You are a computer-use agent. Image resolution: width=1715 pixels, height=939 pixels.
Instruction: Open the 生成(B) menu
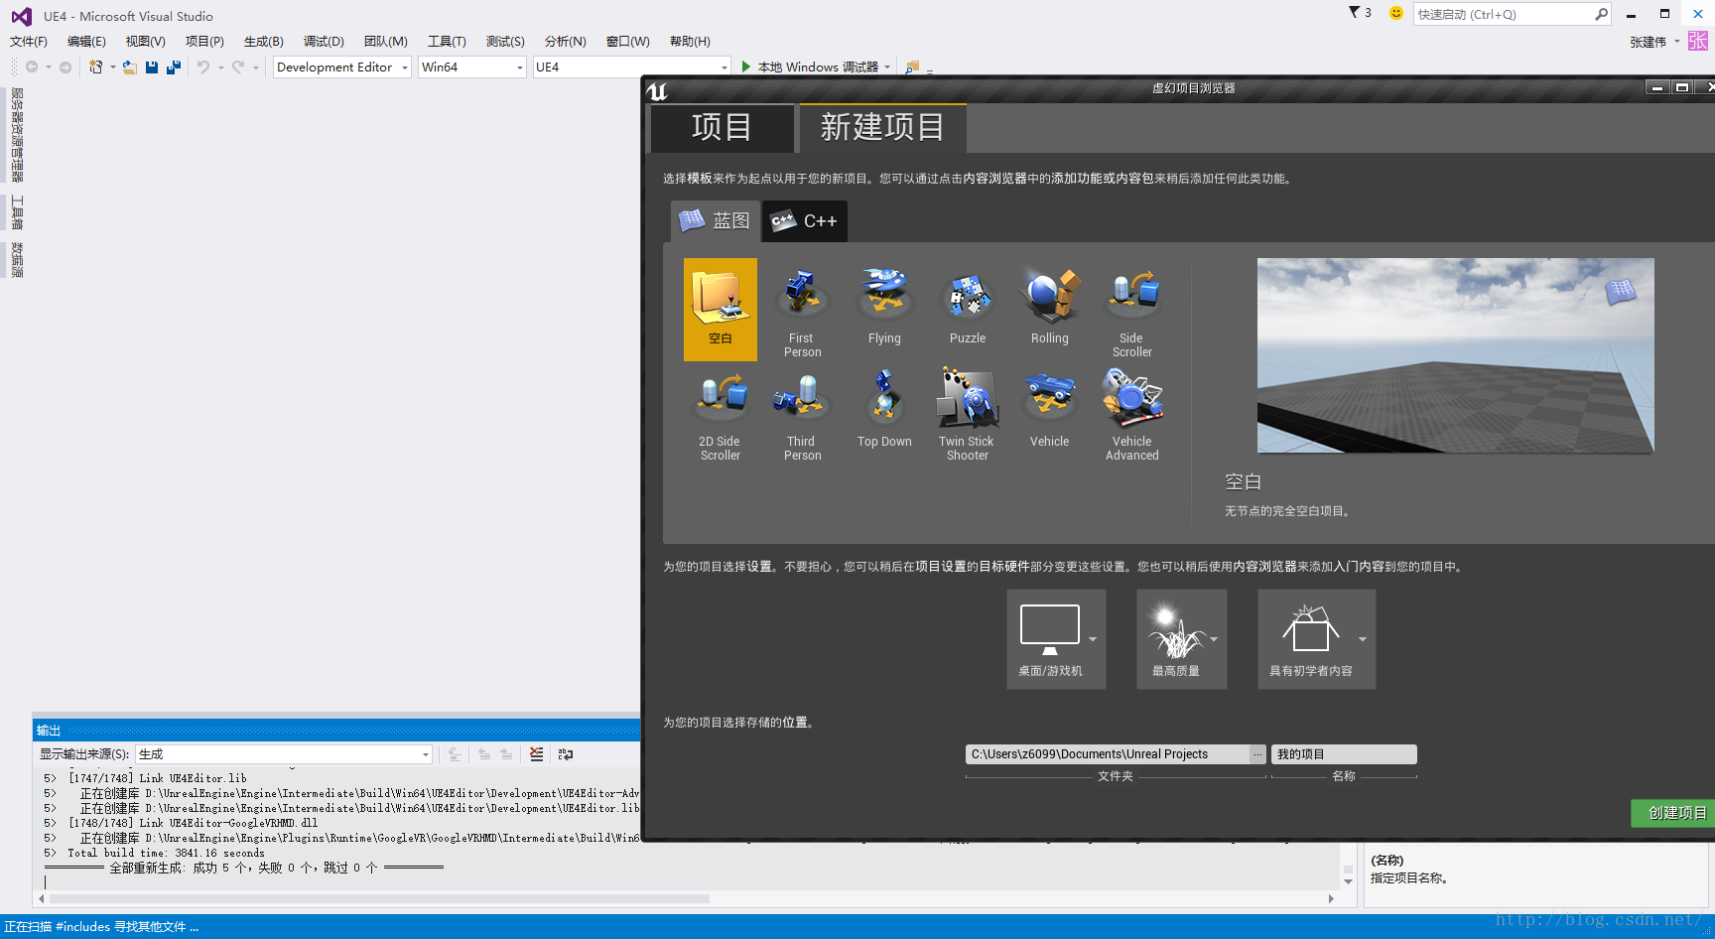pos(264,42)
